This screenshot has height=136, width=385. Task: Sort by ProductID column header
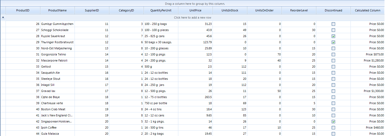pos(23,10)
